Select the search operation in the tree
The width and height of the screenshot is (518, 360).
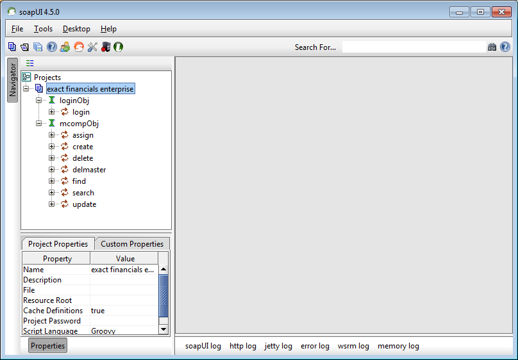coord(83,193)
